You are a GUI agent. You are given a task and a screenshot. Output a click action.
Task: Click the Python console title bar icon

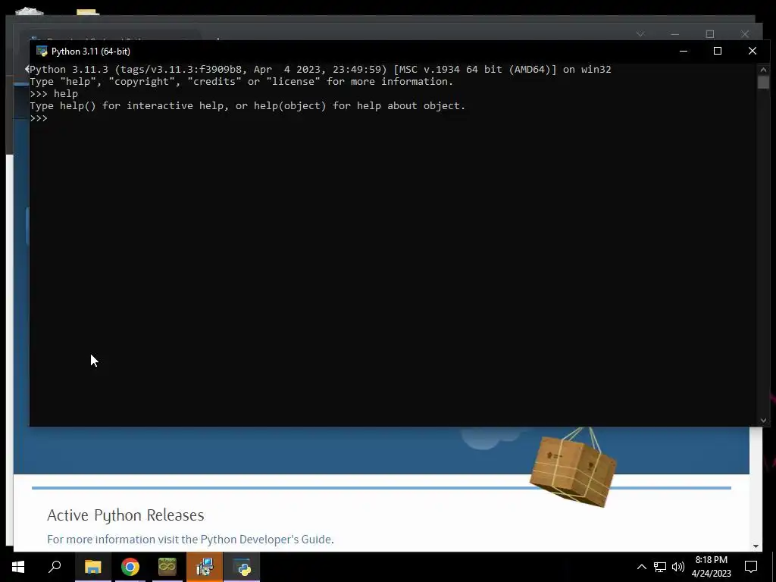(42, 51)
